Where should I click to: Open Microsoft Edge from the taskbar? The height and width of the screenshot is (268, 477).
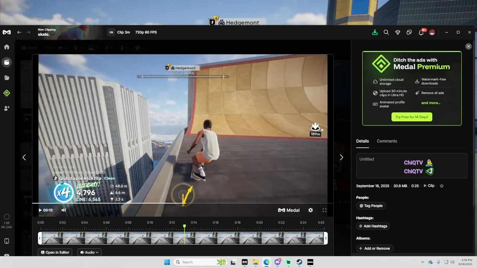click(x=266, y=262)
